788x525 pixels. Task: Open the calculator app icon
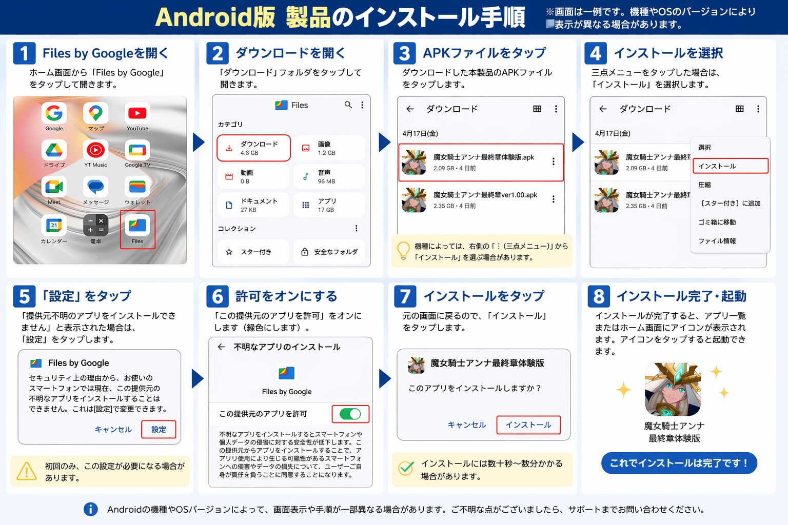tap(96, 226)
